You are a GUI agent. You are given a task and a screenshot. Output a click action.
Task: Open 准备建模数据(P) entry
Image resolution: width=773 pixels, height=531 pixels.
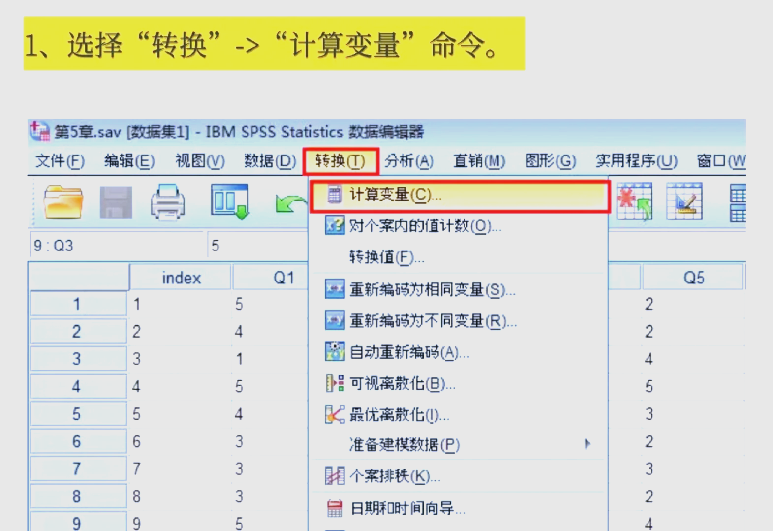point(458,444)
